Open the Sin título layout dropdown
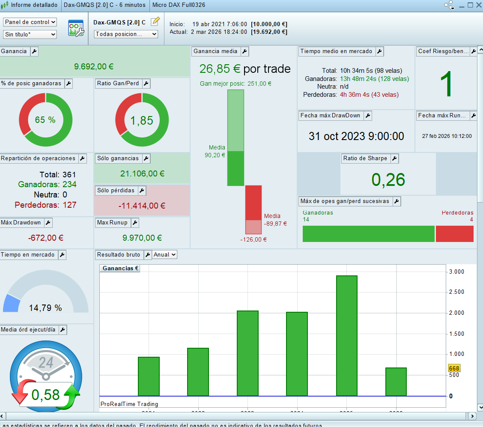483x427 pixels. point(30,34)
